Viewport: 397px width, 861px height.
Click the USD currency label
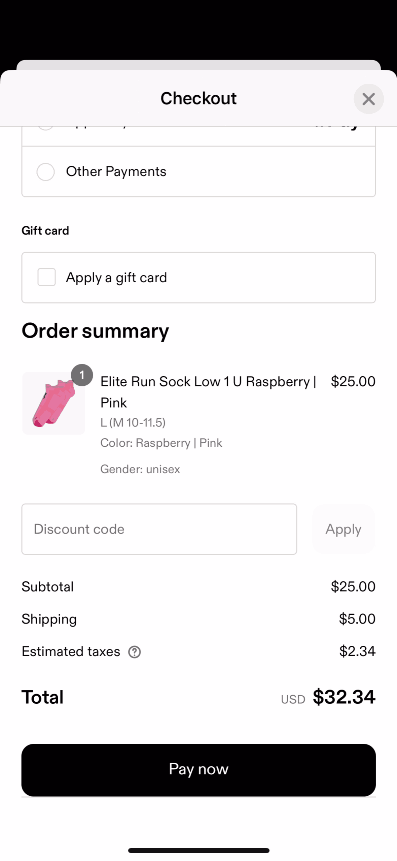point(293,699)
